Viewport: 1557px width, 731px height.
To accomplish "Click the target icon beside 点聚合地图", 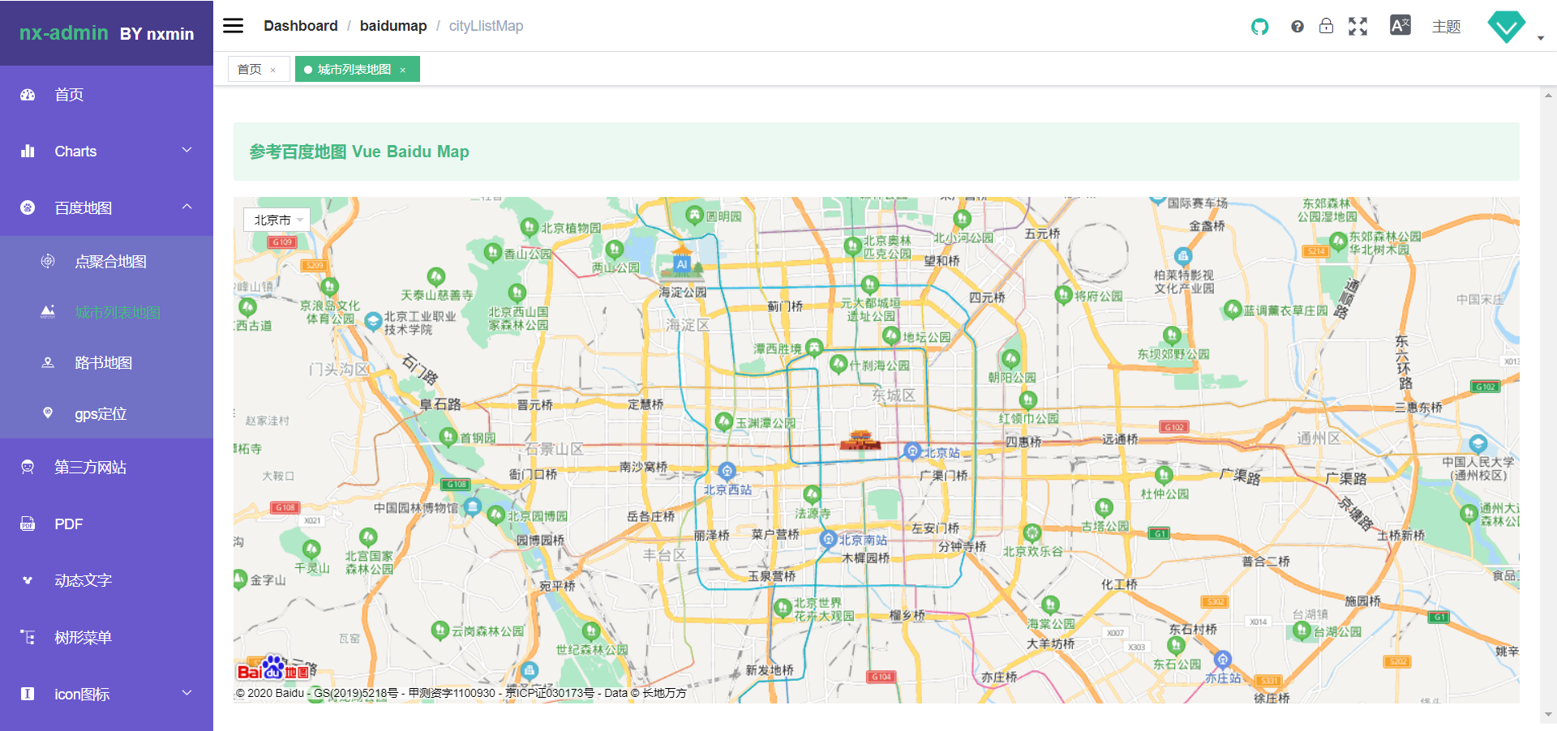I will coord(48,261).
